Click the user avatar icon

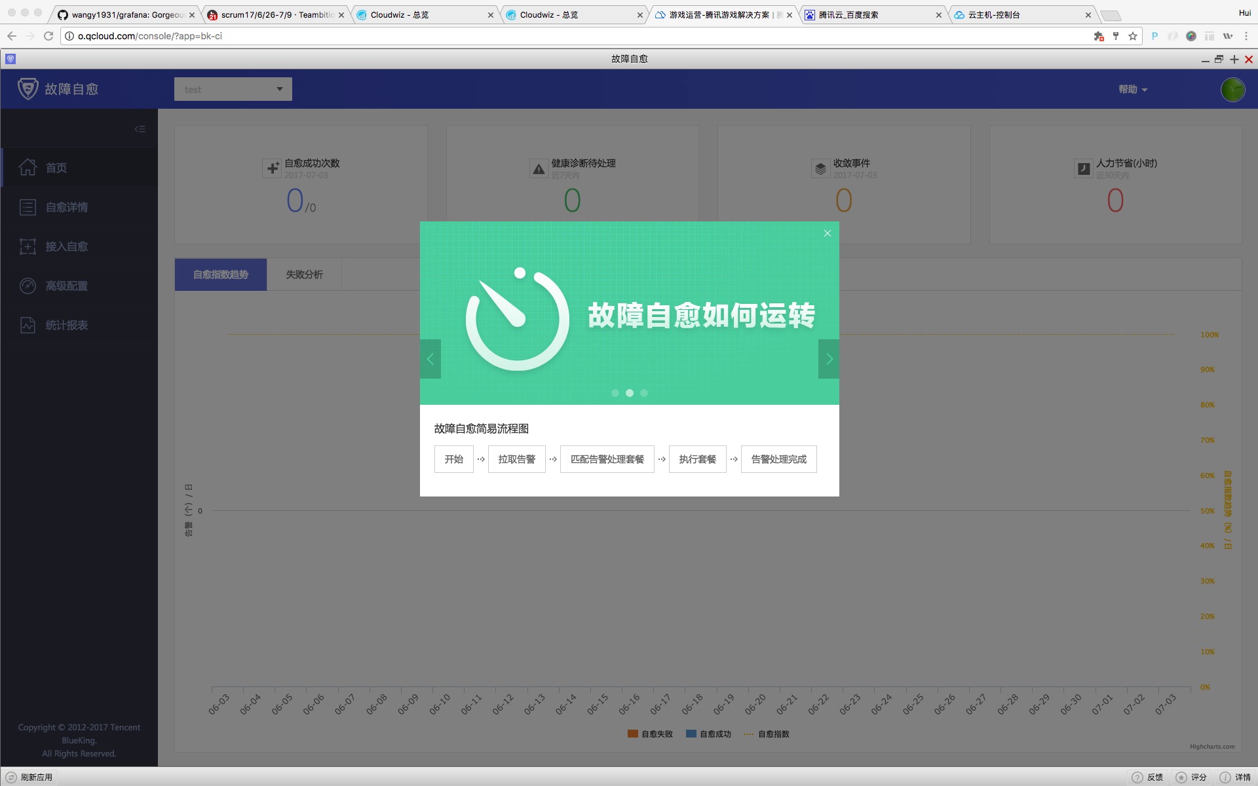(x=1232, y=89)
